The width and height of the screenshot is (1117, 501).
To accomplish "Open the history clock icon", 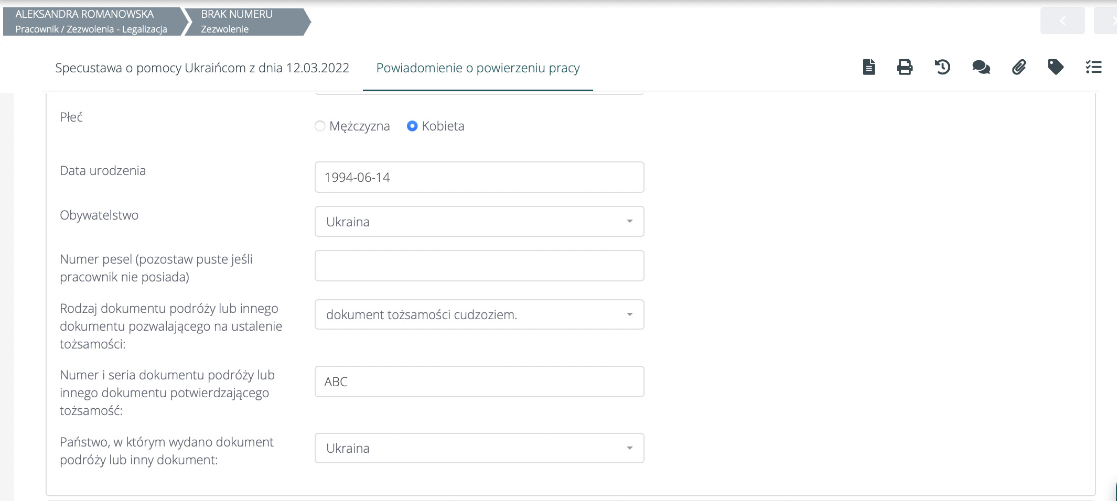I will coord(942,67).
